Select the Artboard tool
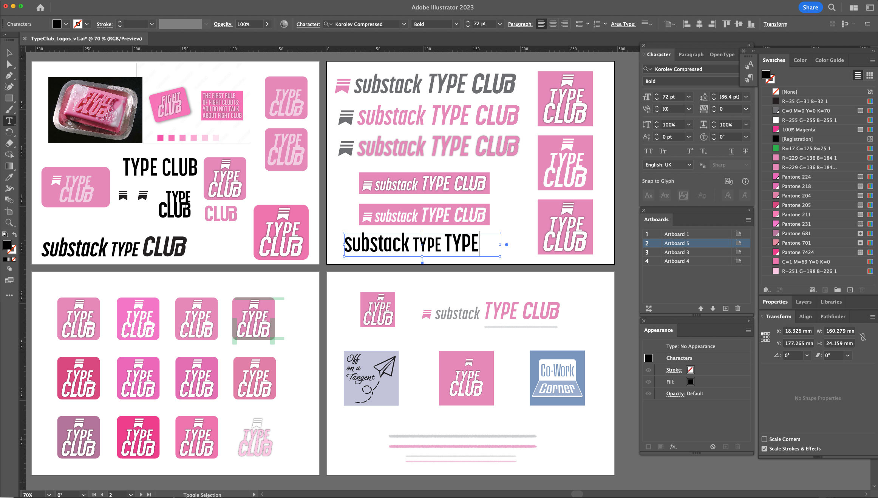The width and height of the screenshot is (878, 498). (x=9, y=211)
